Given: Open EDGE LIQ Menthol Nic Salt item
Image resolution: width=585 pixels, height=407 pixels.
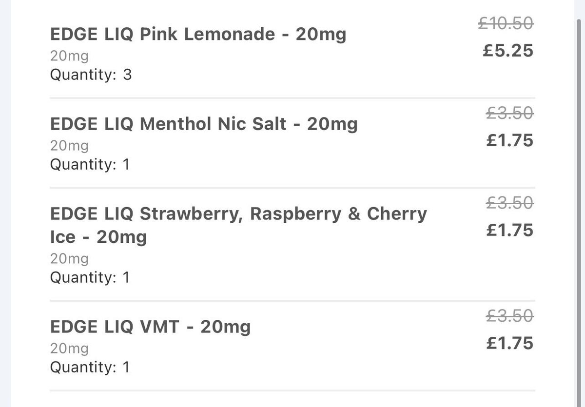Looking at the screenshot, I should pos(204,124).
